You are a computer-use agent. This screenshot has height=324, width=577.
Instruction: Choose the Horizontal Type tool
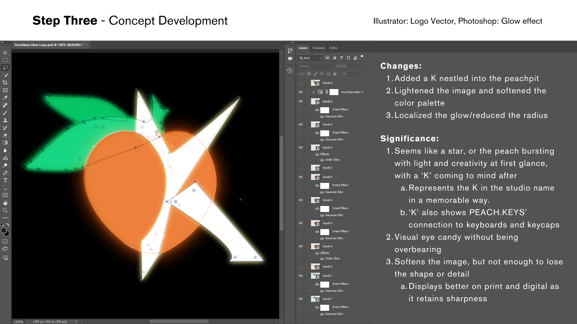point(5,180)
